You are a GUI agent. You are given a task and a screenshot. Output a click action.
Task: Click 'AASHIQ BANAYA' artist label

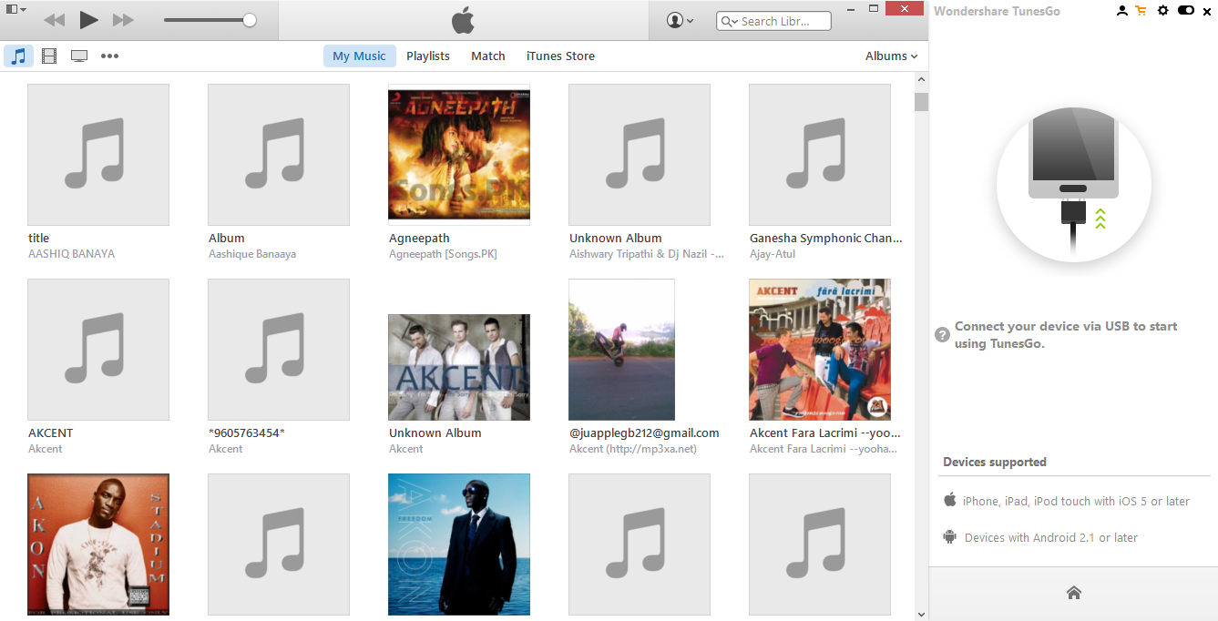(72, 254)
